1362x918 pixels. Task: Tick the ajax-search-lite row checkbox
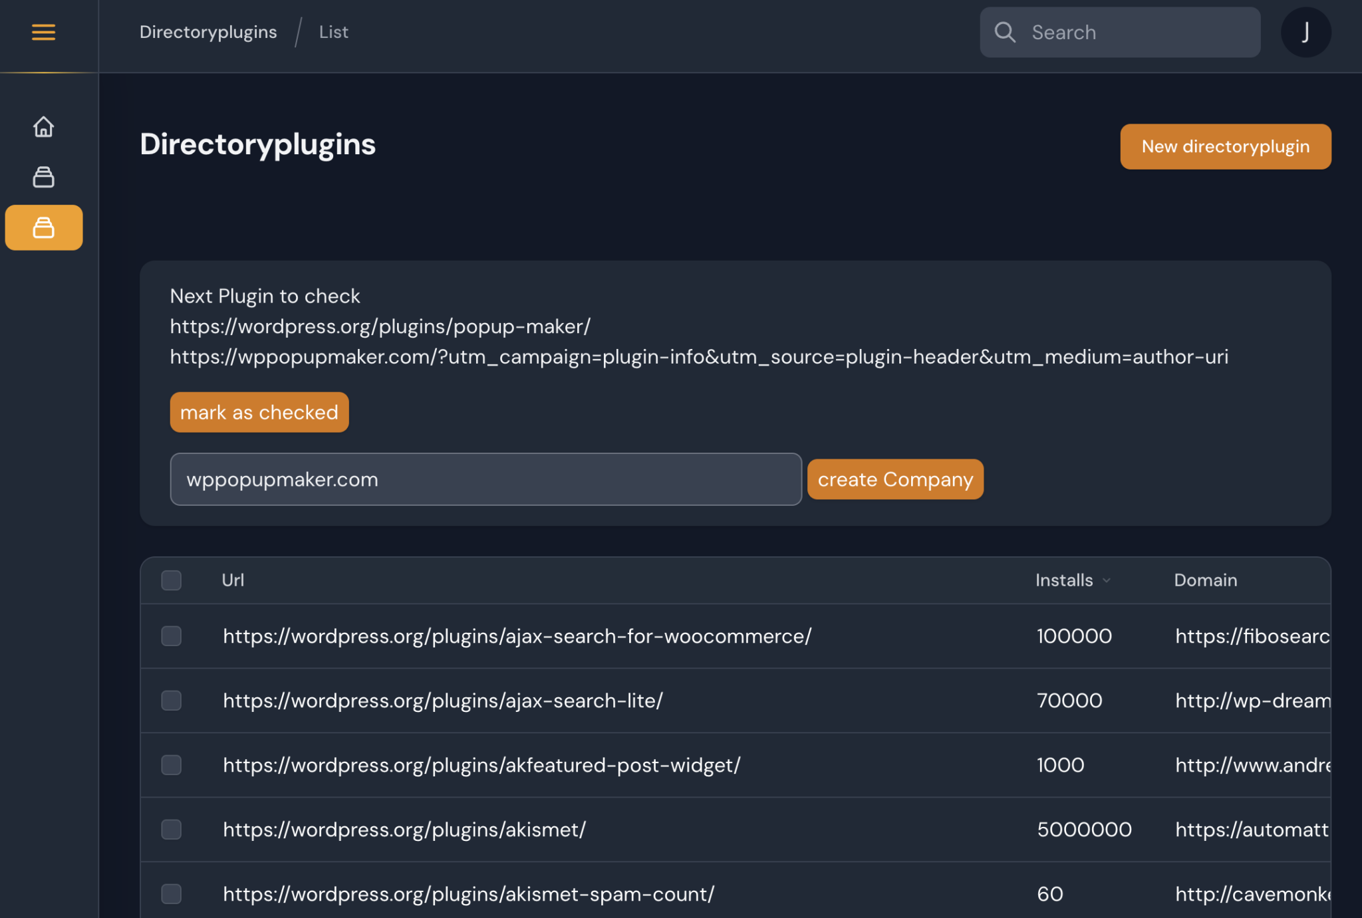coord(171,700)
